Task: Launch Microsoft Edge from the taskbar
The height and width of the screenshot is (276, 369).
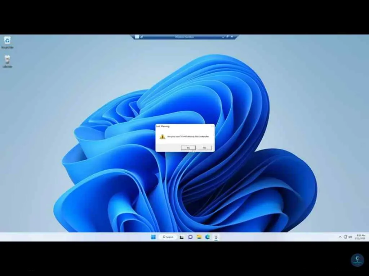Action: pyautogui.click(x=208, y=237)
